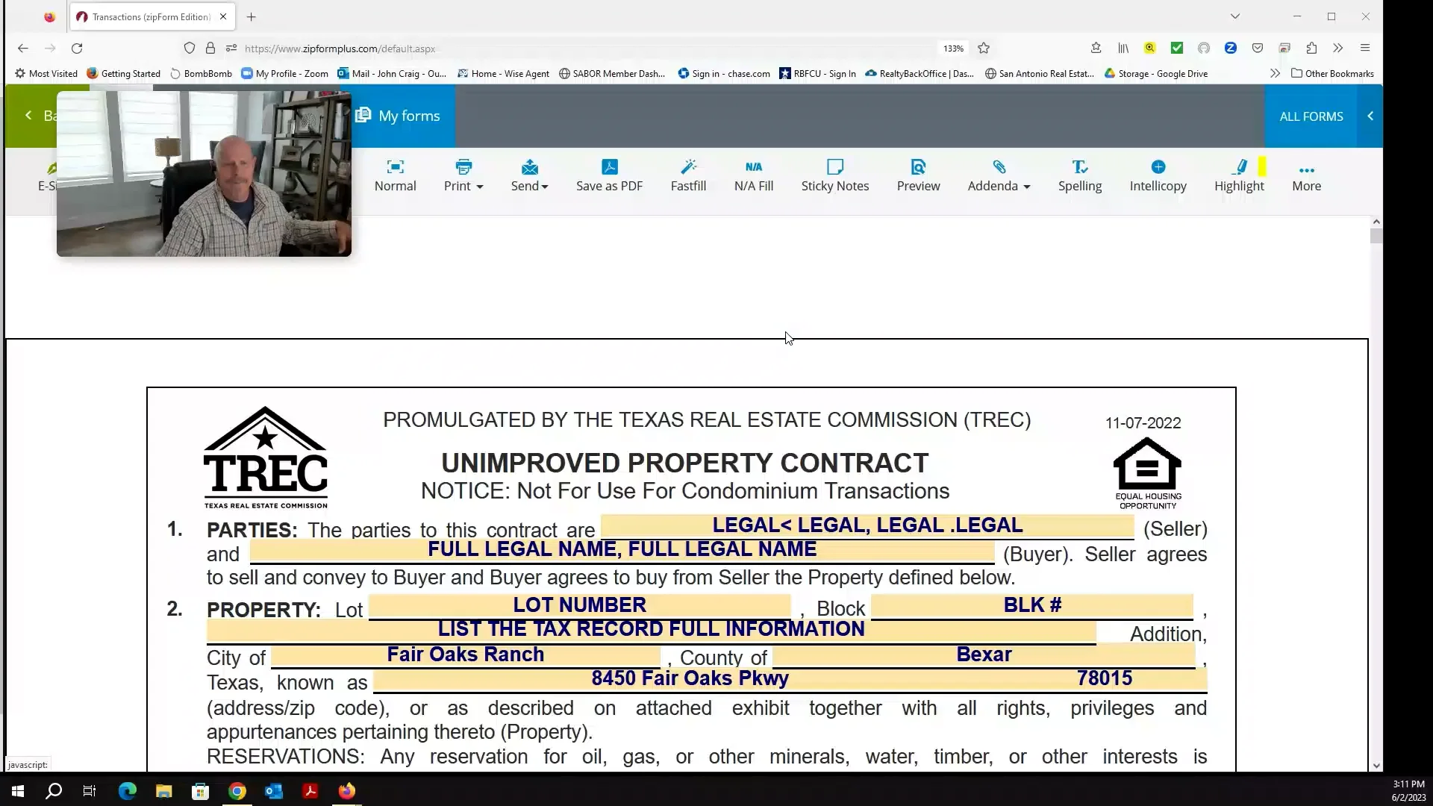Open the Fastfill tool
Image resolution: width=1433 pixels, height=806 pixels.
point(688,175)
